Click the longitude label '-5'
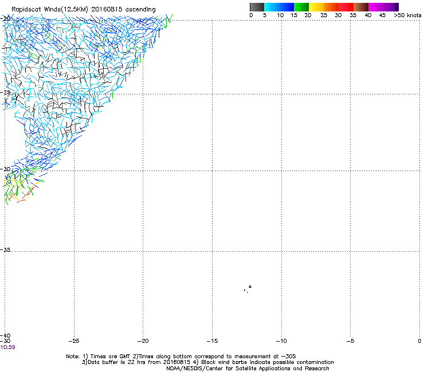The height and width of the screenshot is (372, 424). pyautogui.click(x=350, y=341)
